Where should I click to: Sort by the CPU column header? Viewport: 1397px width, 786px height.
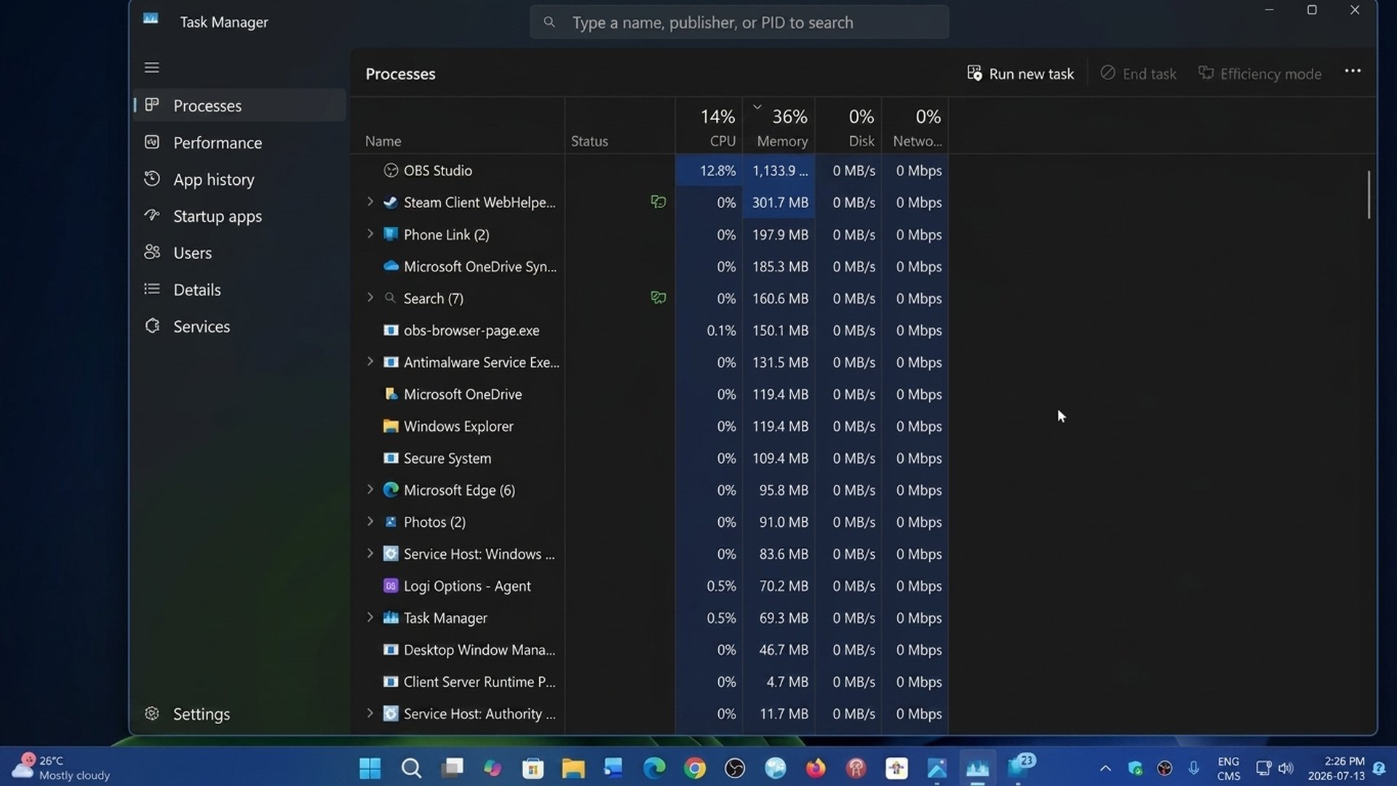(x=709, y=126)
